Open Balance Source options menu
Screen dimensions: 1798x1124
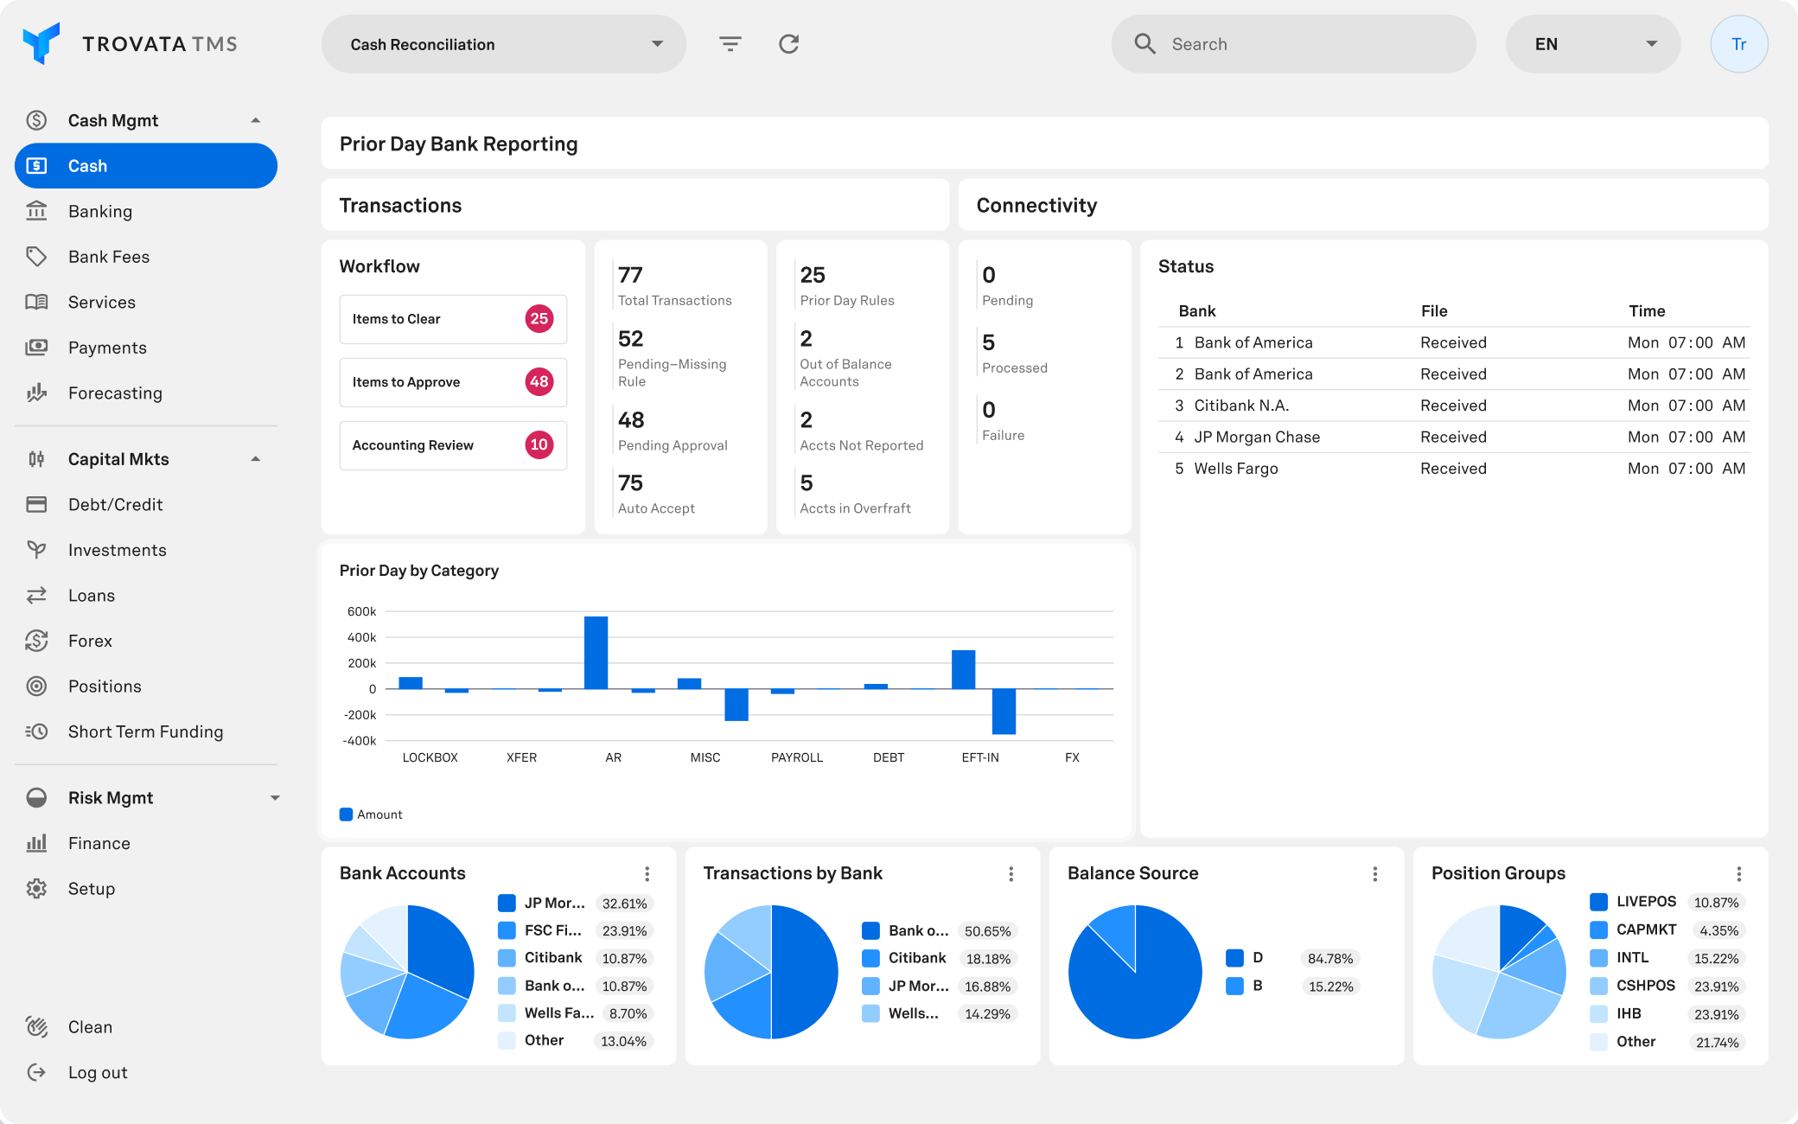coord(1374,874)
